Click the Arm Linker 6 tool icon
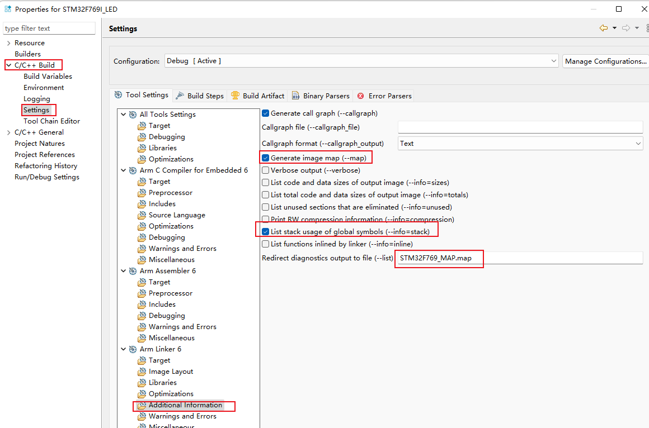Screen dimensions: 649x428 point(133,349)
